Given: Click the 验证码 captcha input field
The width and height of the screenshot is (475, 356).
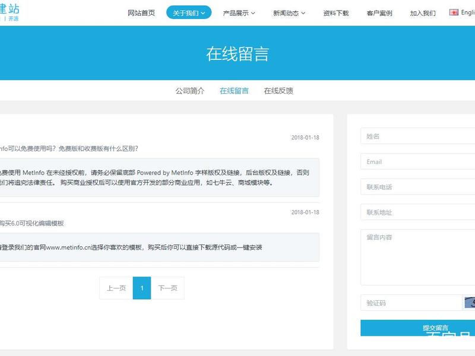Looking at the screenshot, I should click(411, 303).
